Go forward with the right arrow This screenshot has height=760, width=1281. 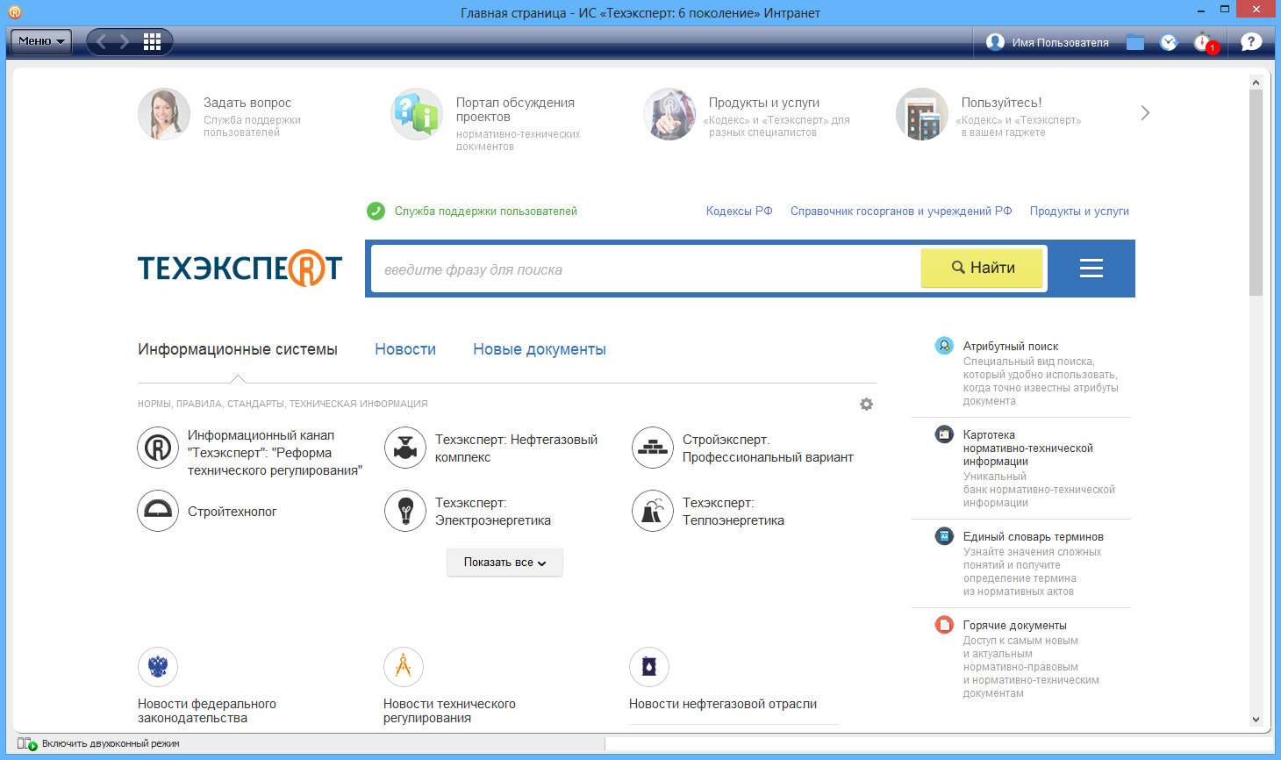tap(125, 41)
